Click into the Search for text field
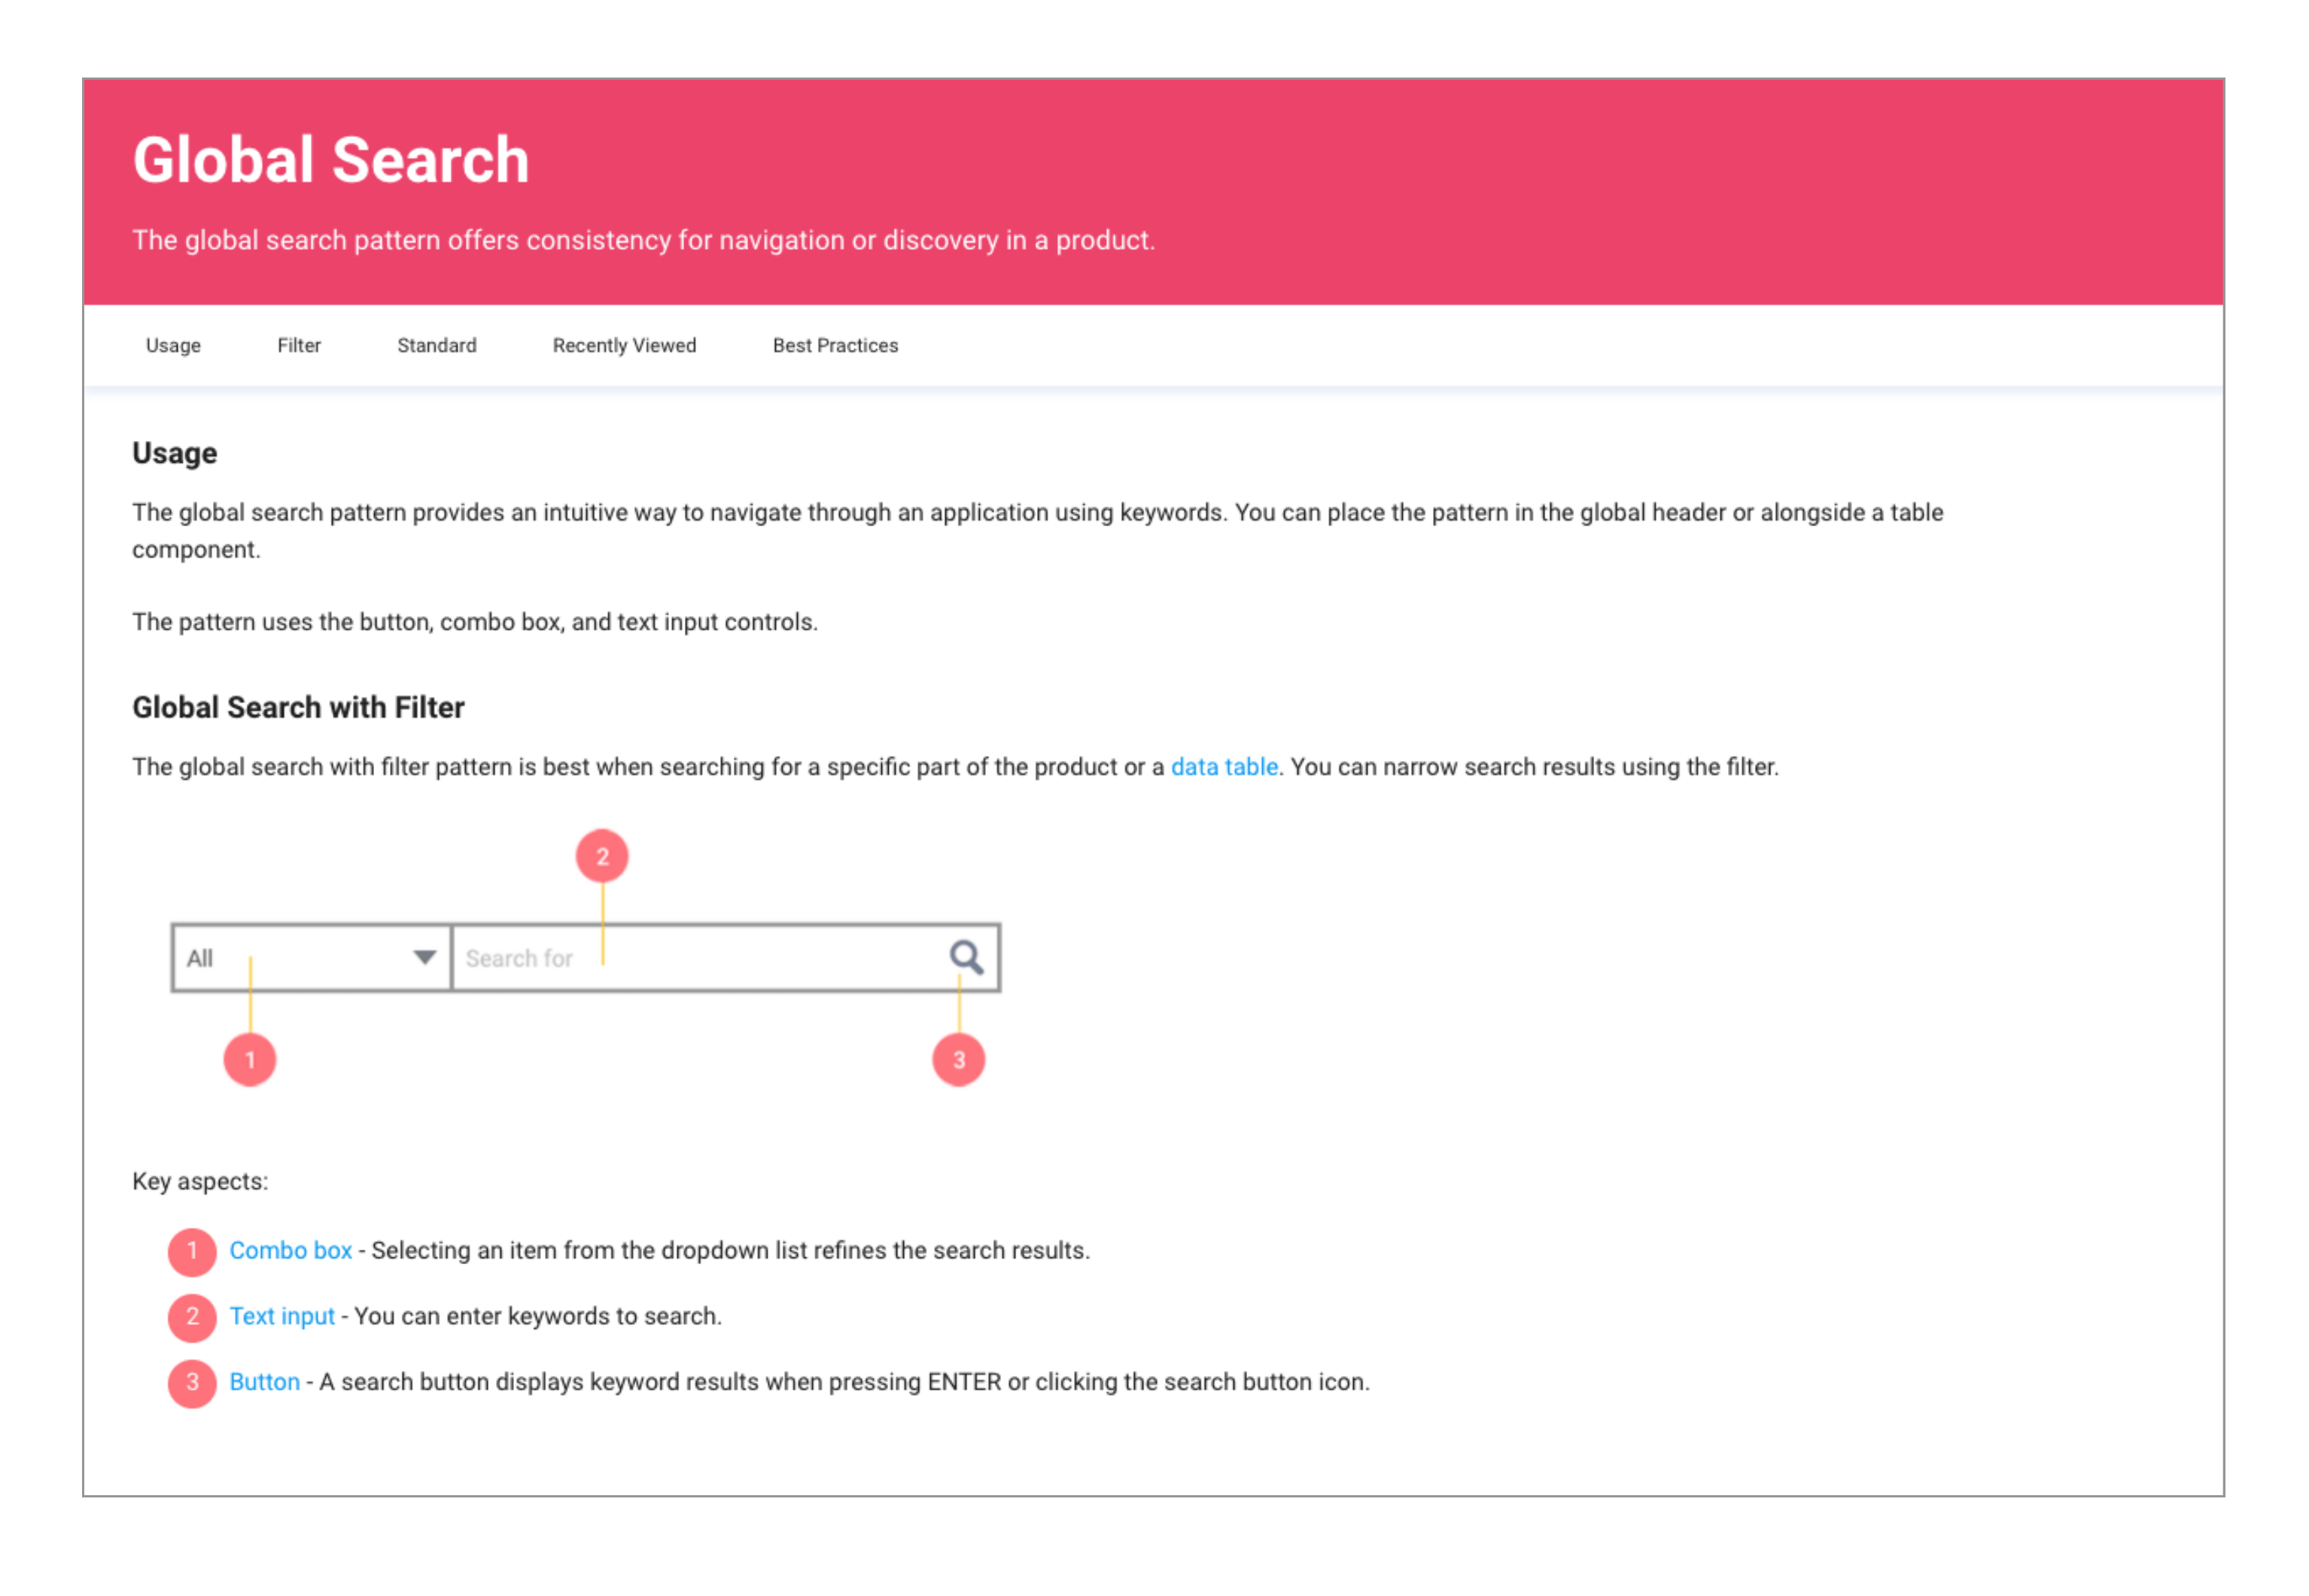Viewport: 2309px width, 1596px height. 725,957
